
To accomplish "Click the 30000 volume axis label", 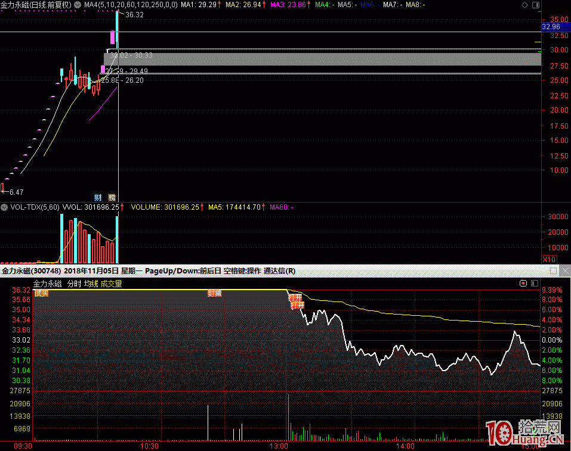I will tap(558, 217).
